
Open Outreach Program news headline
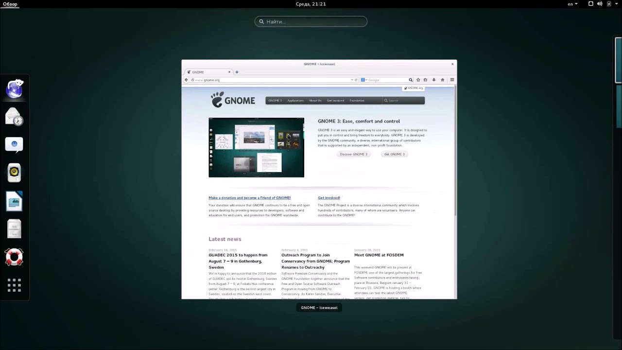click(x=315, y=261)
